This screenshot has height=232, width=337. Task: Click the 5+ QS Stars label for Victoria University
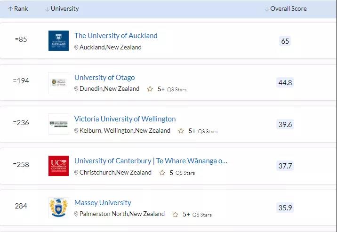(x=203, y=131)
